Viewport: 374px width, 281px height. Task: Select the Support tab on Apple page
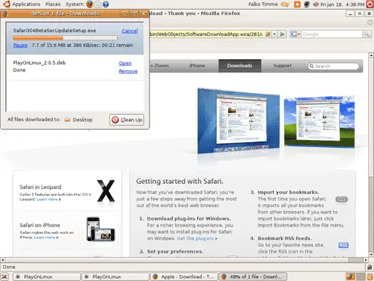(282, 65)
